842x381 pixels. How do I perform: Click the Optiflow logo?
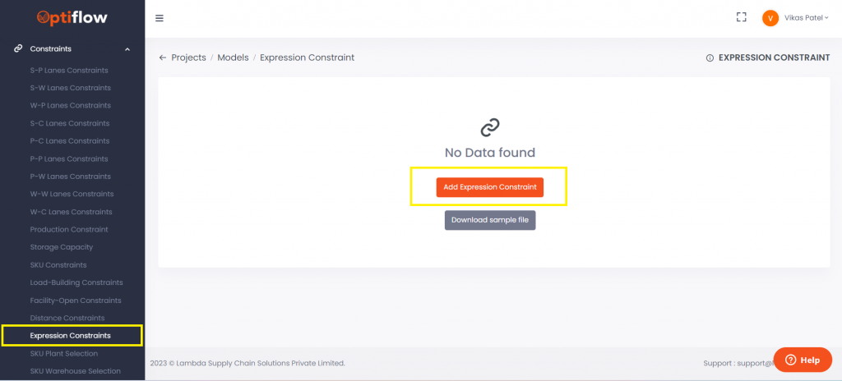[72, 17]
